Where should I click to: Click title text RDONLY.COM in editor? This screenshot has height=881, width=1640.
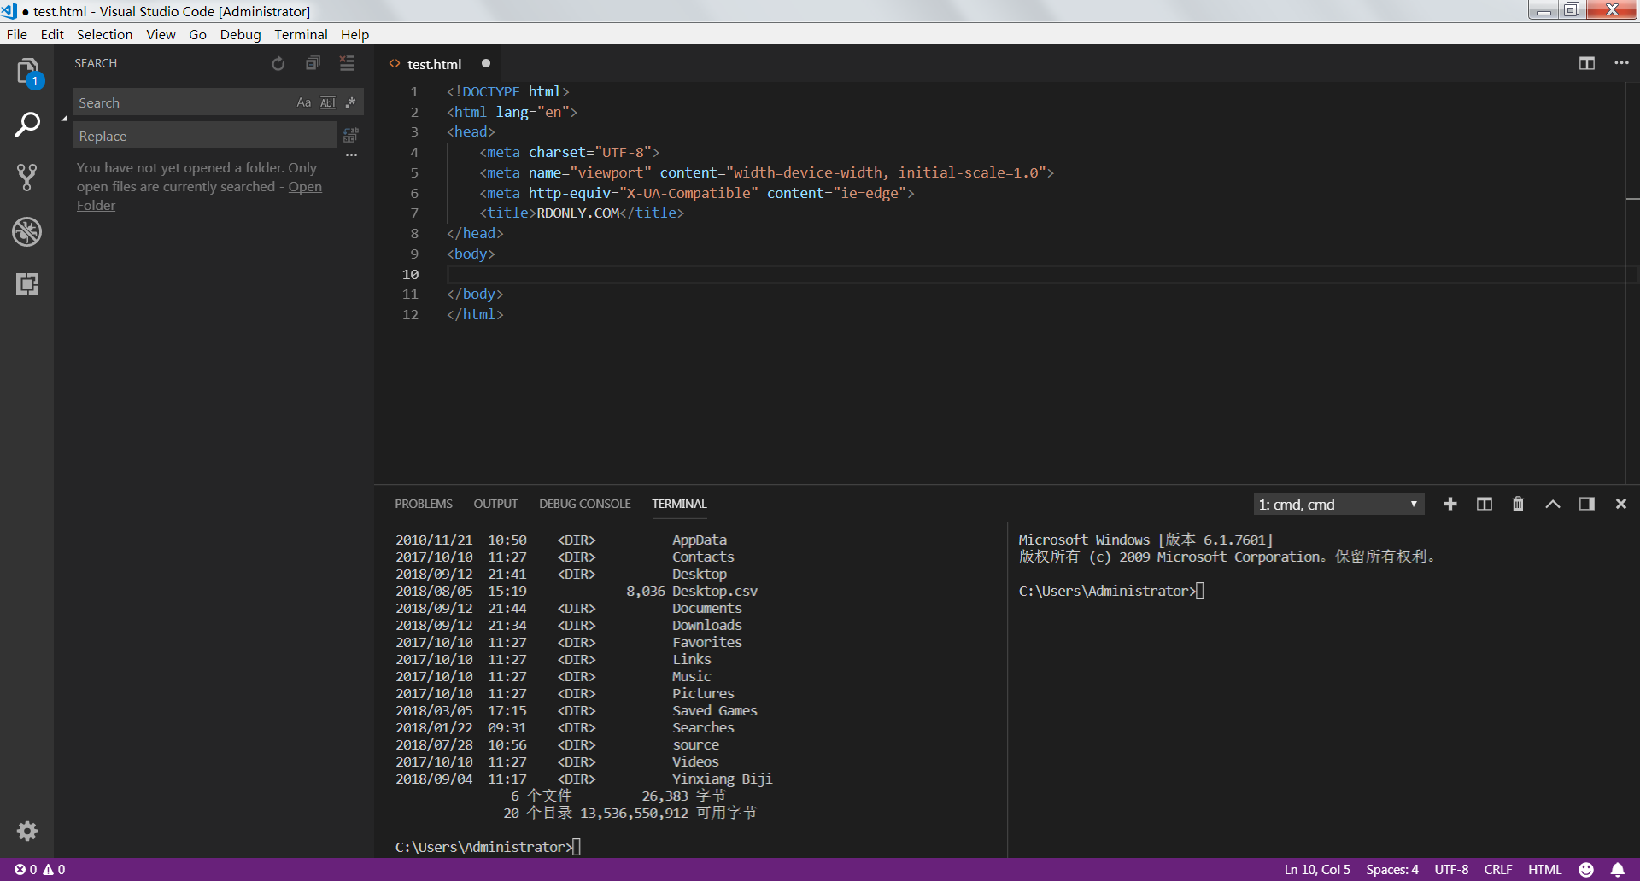[577, 213]
